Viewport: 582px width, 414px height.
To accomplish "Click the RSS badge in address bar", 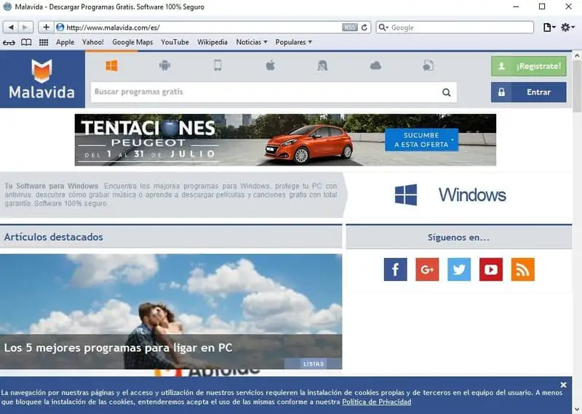I will tap(349, 28).
